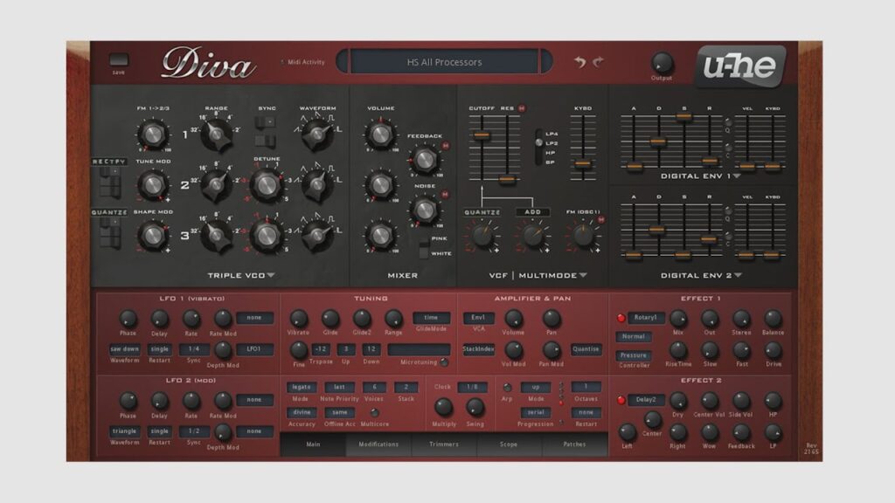The width and height of the screenshot is (895, 503).
Task: Click the filter Res slider handle
Action: coord(506,180)
